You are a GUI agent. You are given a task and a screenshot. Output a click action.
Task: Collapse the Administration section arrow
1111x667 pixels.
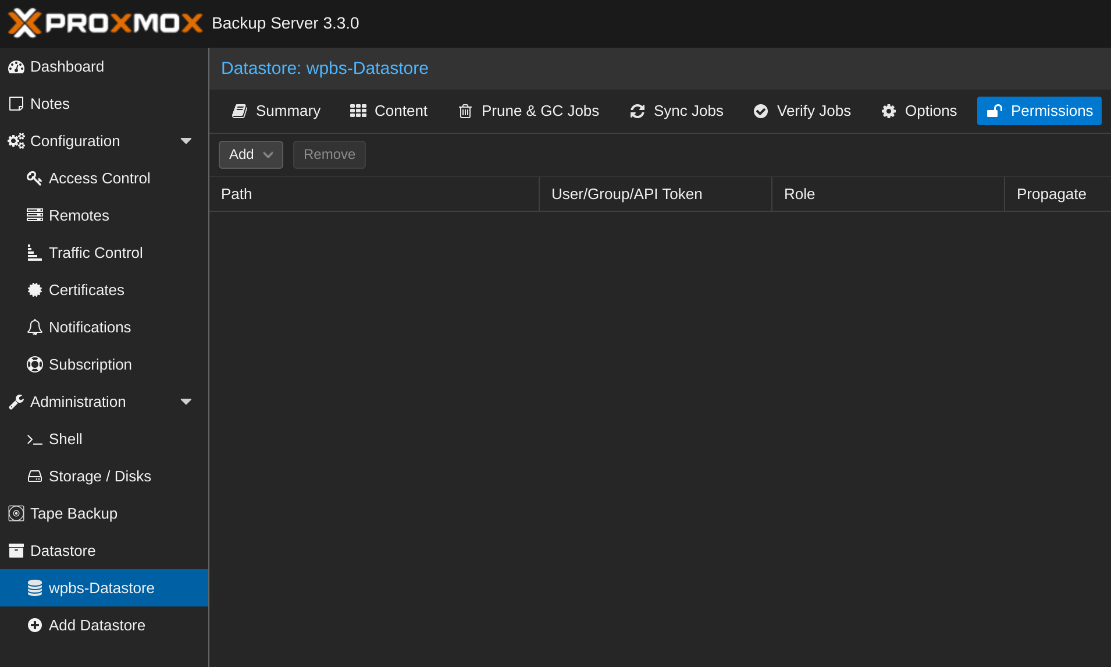pos(186,402)
